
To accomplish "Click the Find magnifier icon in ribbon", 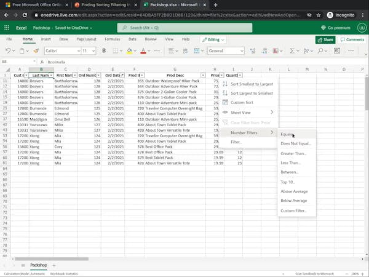I will tap(320, 50).
